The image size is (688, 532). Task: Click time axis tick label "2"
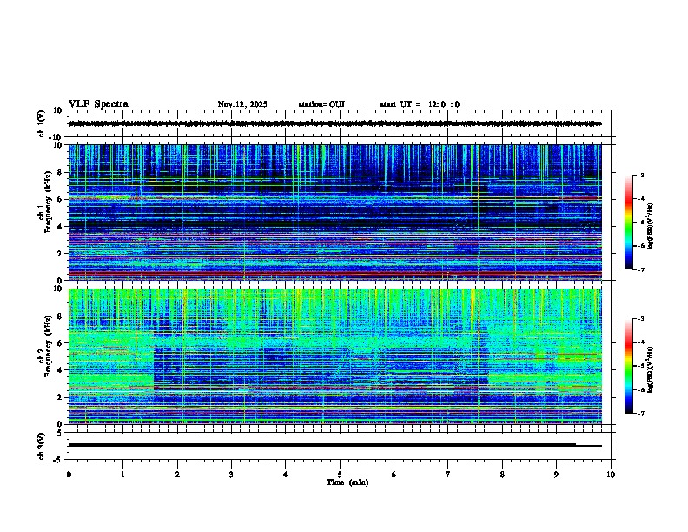(x=177, y=475)
